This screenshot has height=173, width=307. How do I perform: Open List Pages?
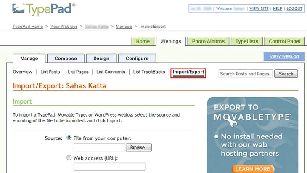pos(78,72)
